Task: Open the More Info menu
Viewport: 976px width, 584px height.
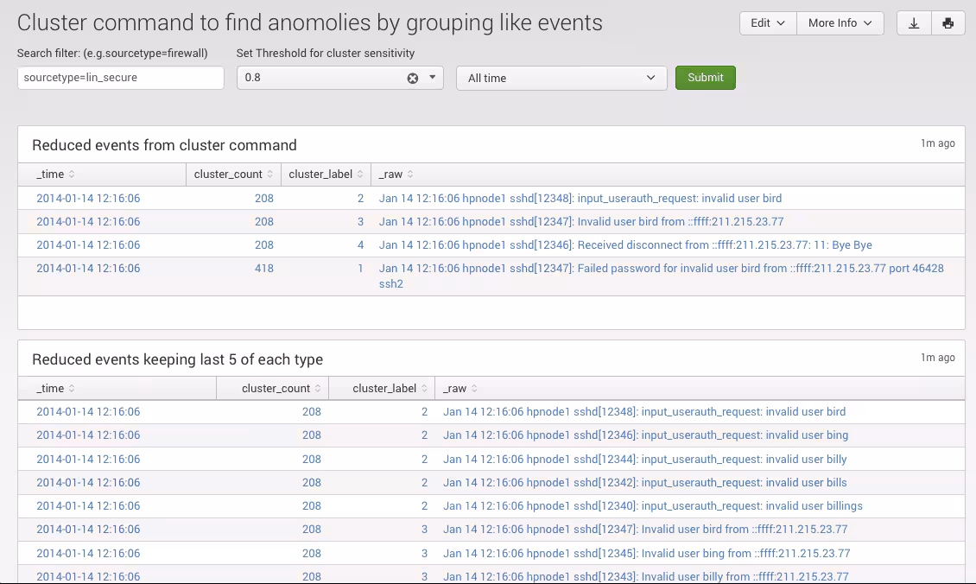Action: 840,23
